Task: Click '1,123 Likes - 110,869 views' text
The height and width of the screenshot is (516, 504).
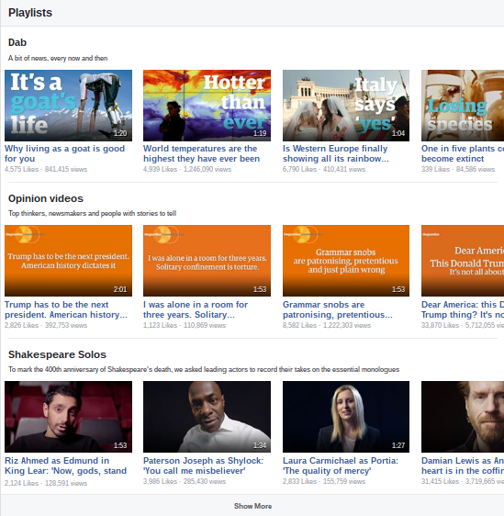Action: (185, 325)
